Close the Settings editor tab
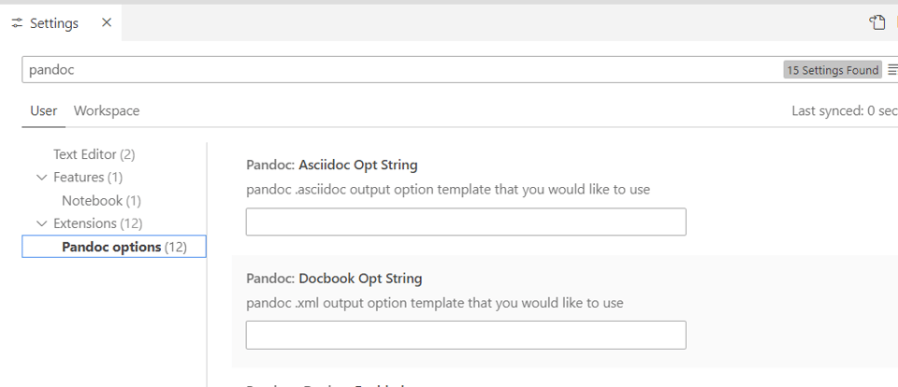Viewport: 898px width, 387px height. pyautogui.click(x=107, y=22)
